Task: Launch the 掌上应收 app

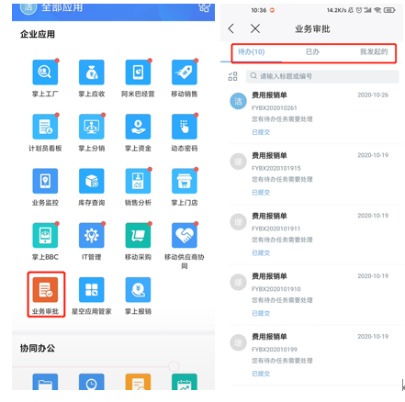Action: pos(92,72)
